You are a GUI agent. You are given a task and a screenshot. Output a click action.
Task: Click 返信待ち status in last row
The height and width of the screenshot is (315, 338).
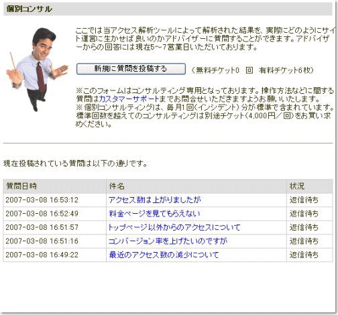[x=304, y=255]
